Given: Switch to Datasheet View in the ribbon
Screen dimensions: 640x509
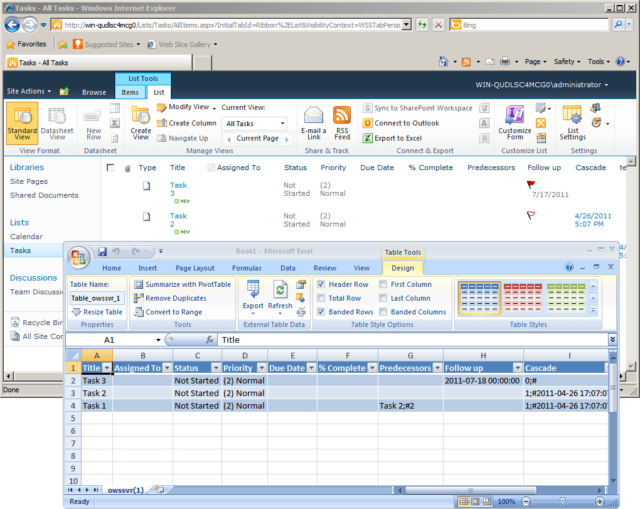Looking at the screenshot, I should (x=56, y=122).
